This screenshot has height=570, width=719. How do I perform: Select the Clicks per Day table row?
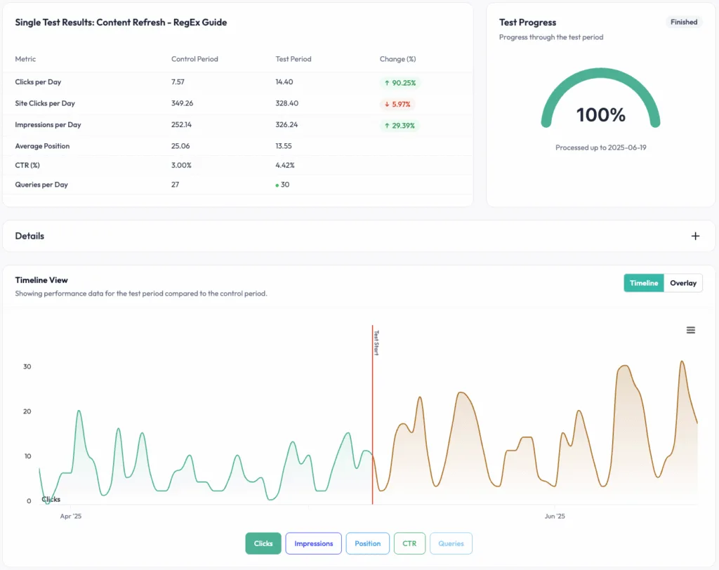(x=140, y=82)
